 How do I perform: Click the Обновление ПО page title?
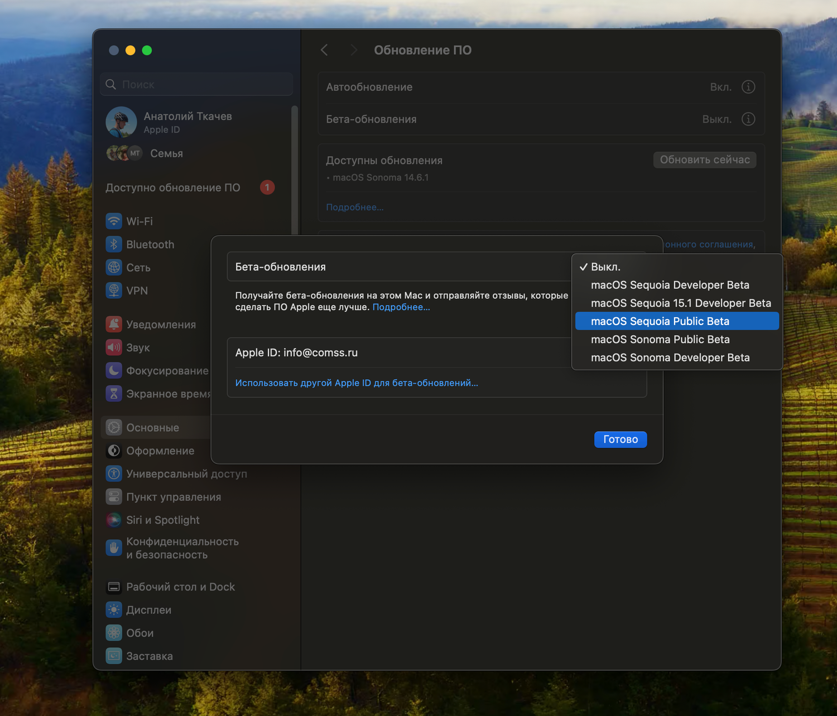click(x=423, y=50)
